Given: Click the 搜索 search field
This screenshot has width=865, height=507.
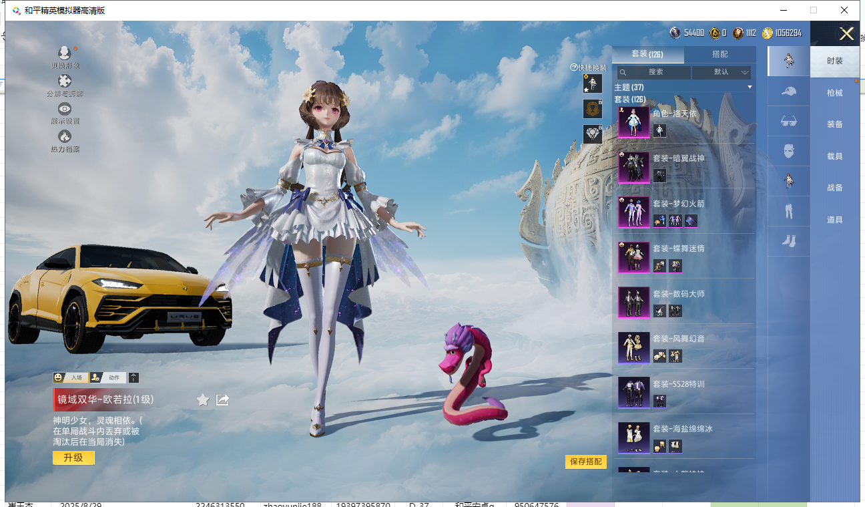Looking at the screenshot, I should coord(654,72).
